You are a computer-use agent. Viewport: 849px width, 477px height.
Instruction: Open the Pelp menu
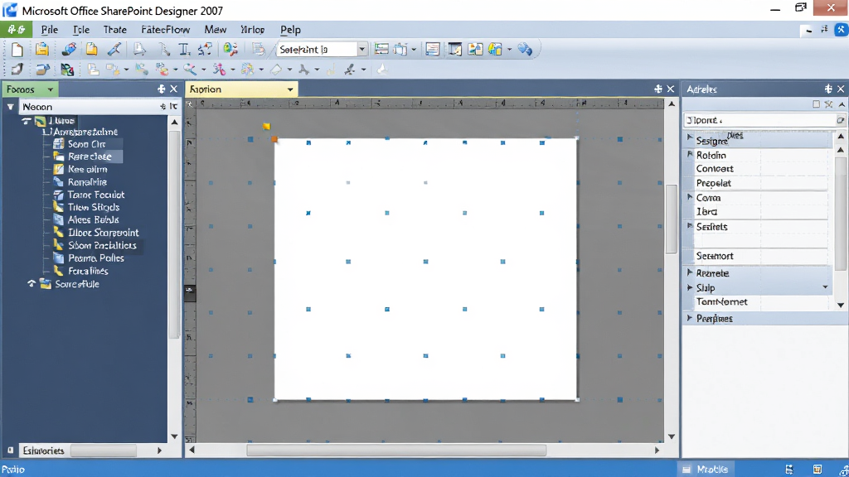click(290, 30)
